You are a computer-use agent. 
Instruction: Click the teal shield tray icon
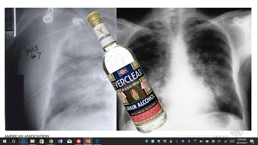[147, 141]
